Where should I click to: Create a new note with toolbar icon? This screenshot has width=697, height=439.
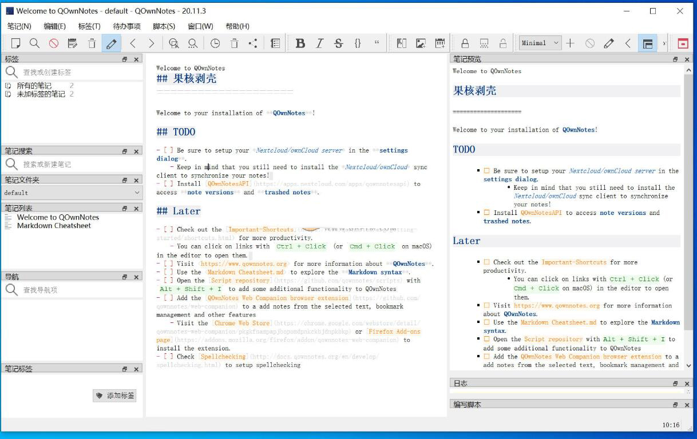pos(16,43)
